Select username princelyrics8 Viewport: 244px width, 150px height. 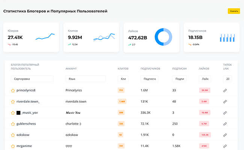pyautogui.click(x=26, y=90)
